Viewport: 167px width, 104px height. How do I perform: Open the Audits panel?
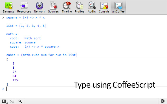[x=92, y=7]
